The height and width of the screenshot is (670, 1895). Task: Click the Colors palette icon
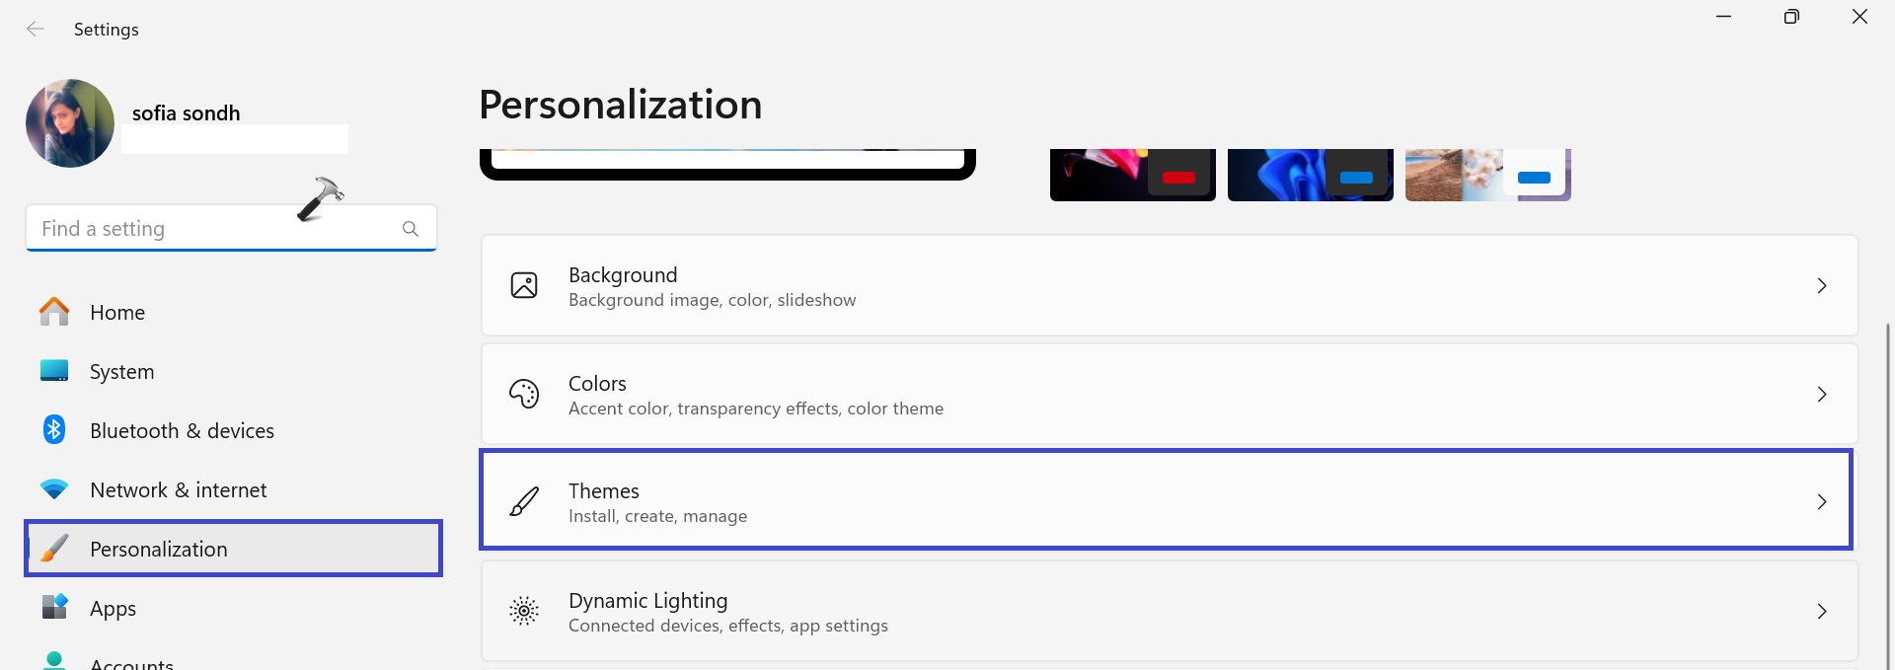(x=524, y=394)
